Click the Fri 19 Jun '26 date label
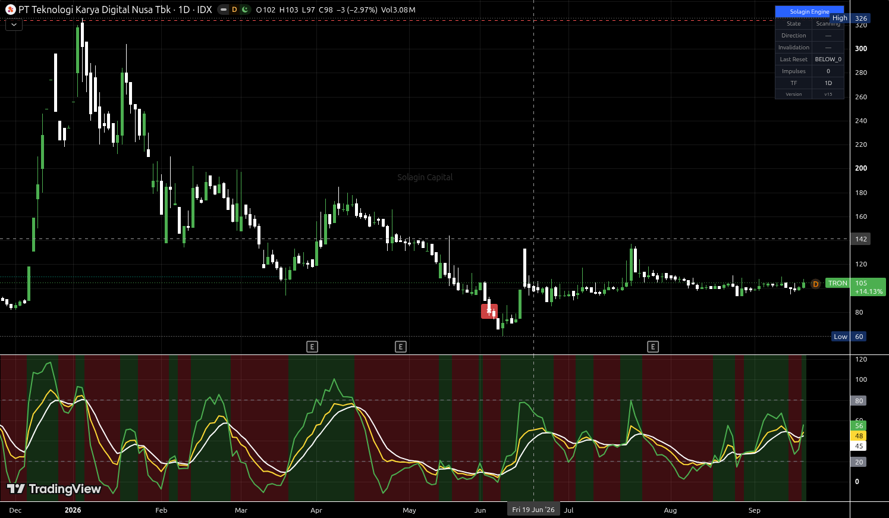The width and height of the screenshot is (889, 518). (533, 510)
